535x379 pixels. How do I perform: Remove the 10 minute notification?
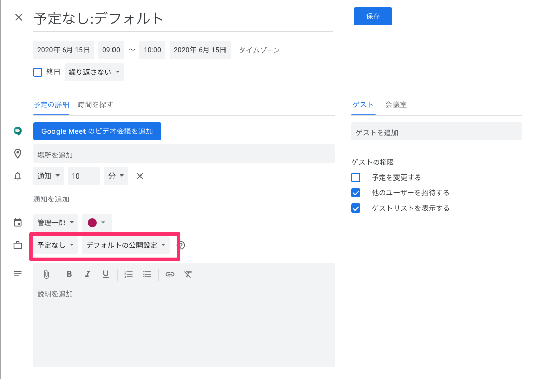[140, 176]
